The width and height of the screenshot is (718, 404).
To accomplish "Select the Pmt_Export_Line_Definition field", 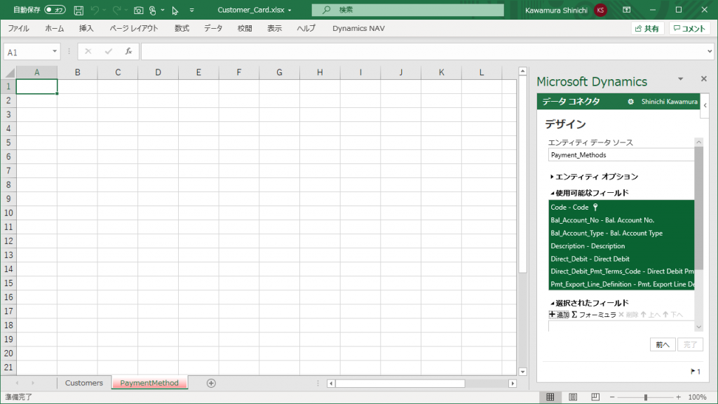I will (621, 284).
